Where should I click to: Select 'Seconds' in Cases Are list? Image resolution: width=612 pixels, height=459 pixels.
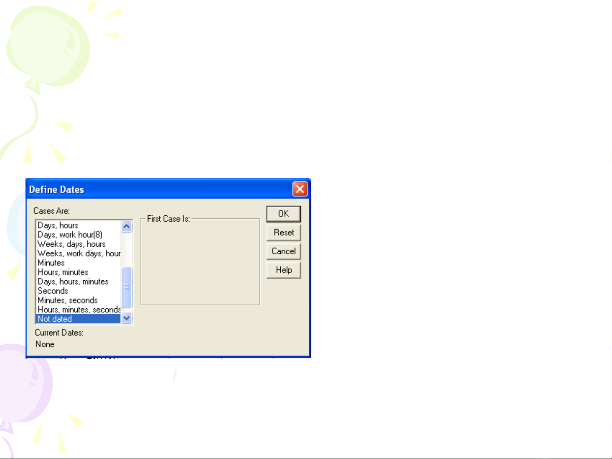pyautogui.click(x=53, y=291)
